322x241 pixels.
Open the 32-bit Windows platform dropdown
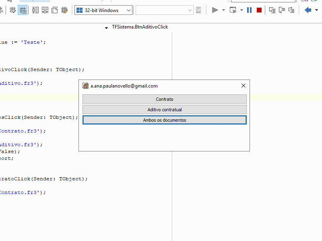pyautogui.click(x=103, y=10)
